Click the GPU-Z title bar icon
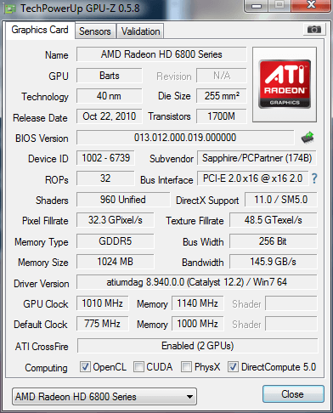The image size is (333, 413). click(x=9, y=8)
